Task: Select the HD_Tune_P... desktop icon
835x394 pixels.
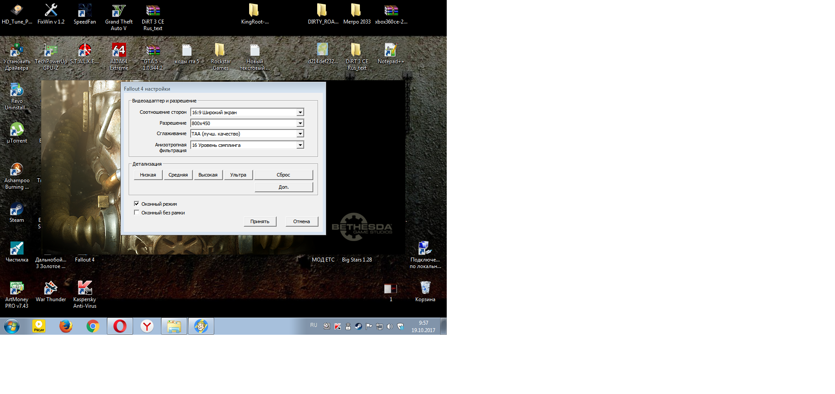Action: 17,14
